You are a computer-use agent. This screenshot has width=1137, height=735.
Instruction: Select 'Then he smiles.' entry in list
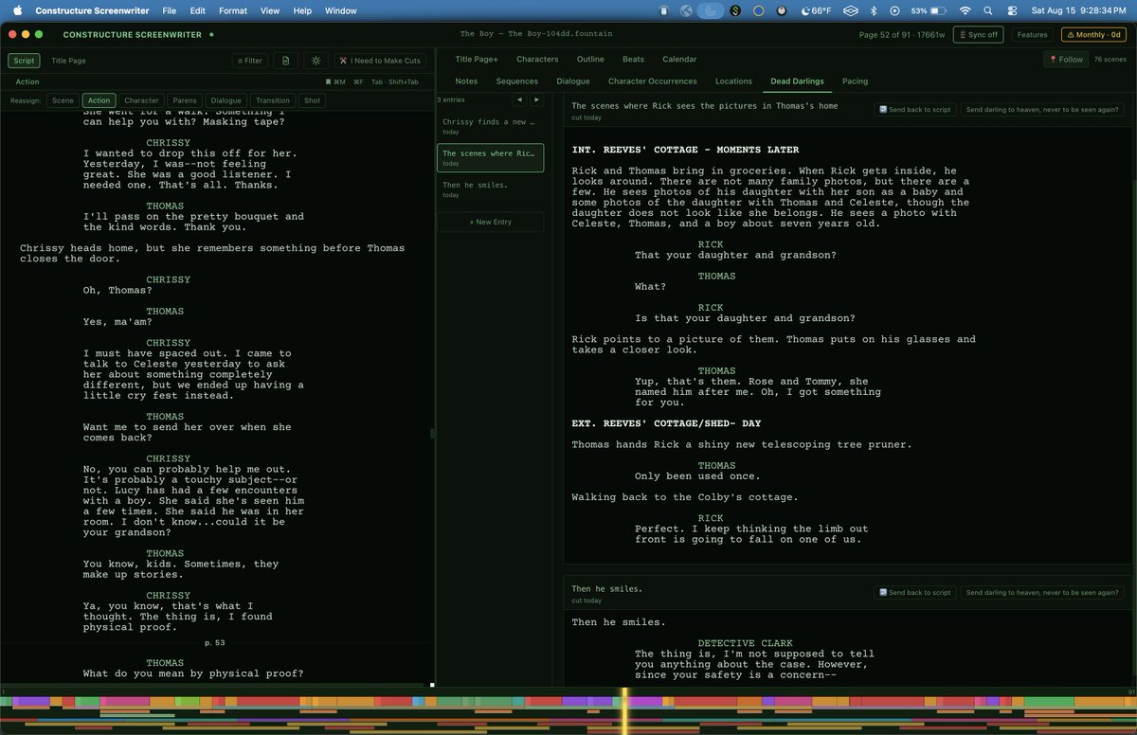point(490,188)
